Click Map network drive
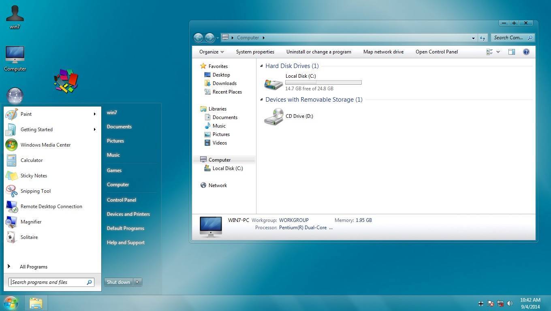 point(383,52)
